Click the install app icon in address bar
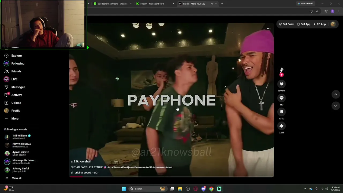The image size is (343, 193). click(x=311, y=11)
